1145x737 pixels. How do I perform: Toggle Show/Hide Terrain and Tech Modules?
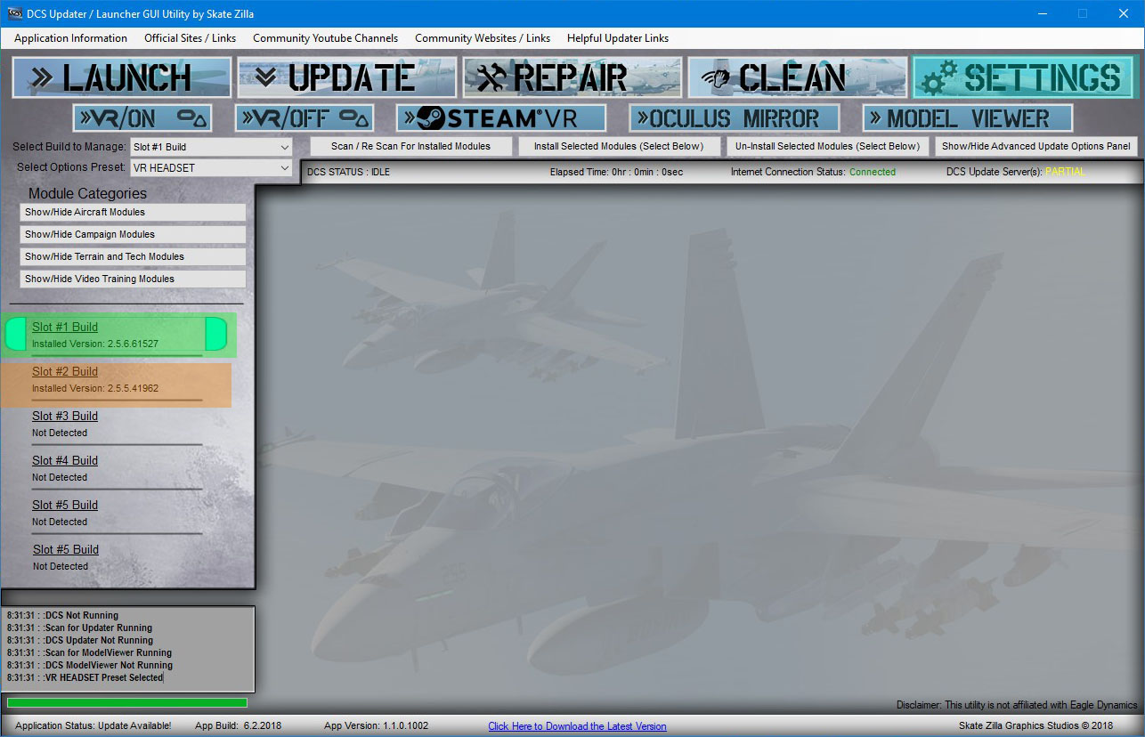pos(133,256)
